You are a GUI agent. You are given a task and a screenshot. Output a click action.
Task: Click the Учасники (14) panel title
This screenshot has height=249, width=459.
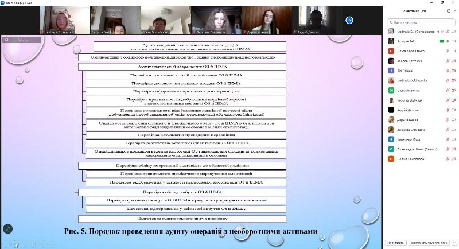414,11
